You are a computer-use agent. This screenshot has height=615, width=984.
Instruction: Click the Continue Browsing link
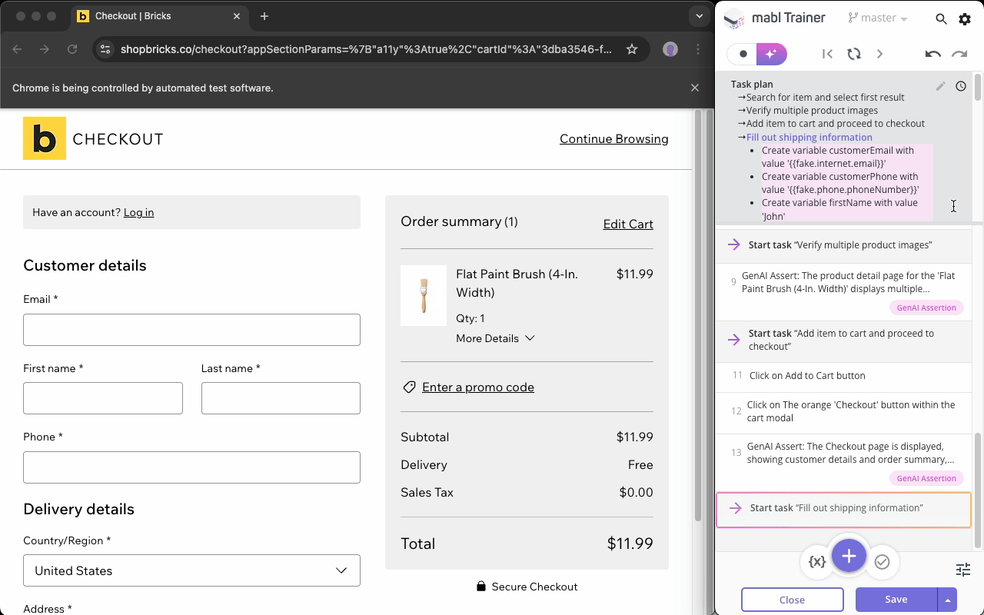coord(613,139)
